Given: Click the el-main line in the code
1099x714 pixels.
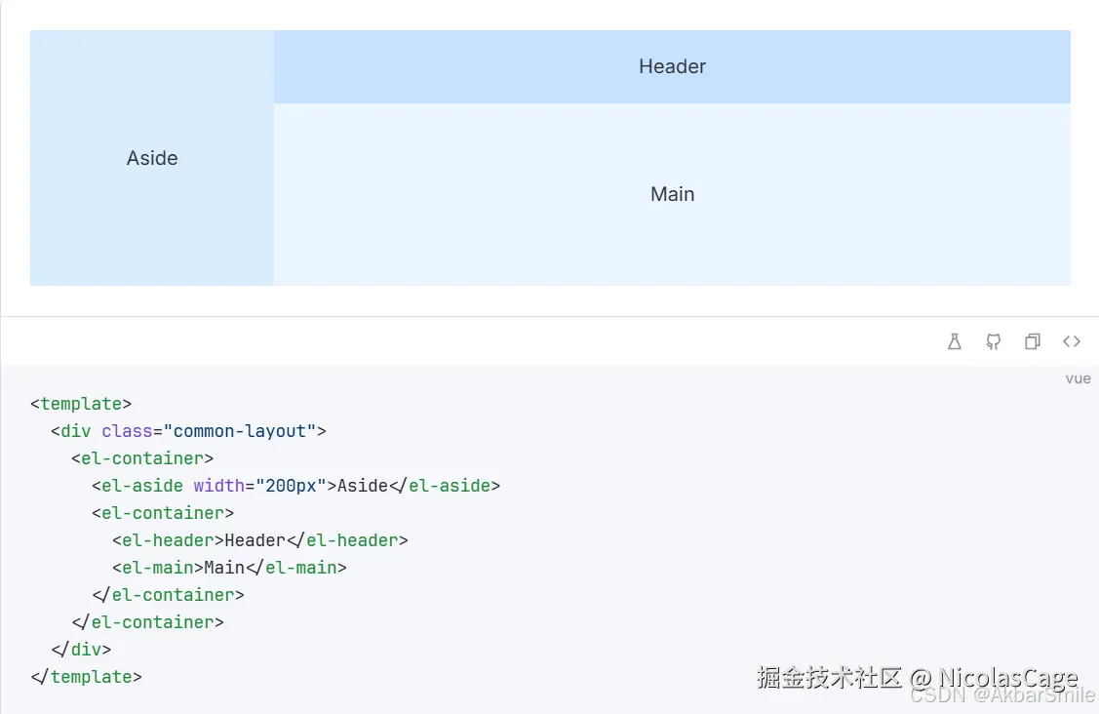Looking at the screenshot, I should pyautogui.click(x=229, y=568).
